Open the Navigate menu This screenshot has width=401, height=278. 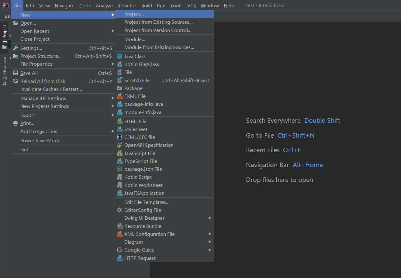64,5
